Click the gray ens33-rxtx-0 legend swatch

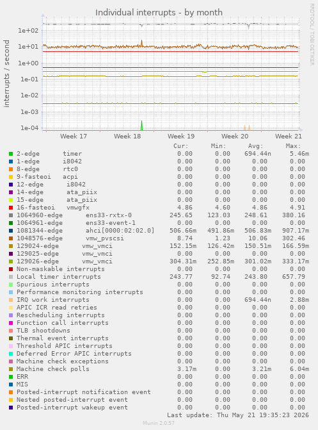point(11,215)
